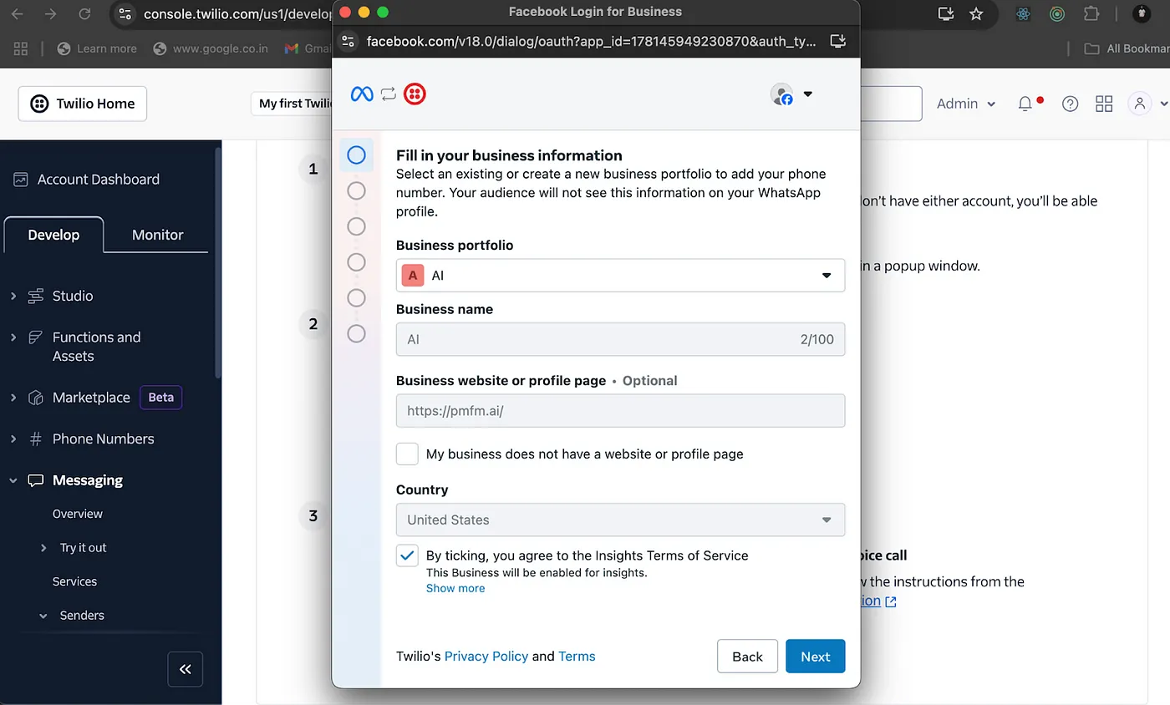Open the 'My first Twilio' account selector
Image resolution: width=1170 pixels, height=705 pixels.
(292, 104)
